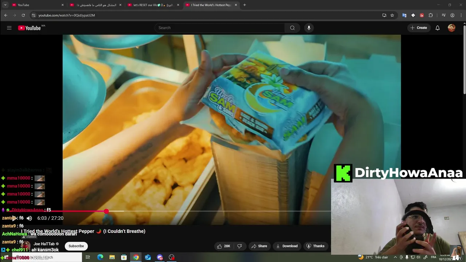466x262 pixels.
Task: Seek using the red progress bar handle
Action: [x=106, y=211]
